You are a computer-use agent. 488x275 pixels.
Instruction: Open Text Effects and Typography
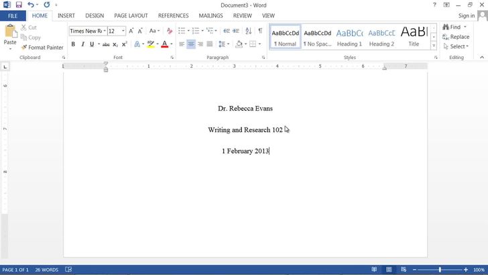137,44
